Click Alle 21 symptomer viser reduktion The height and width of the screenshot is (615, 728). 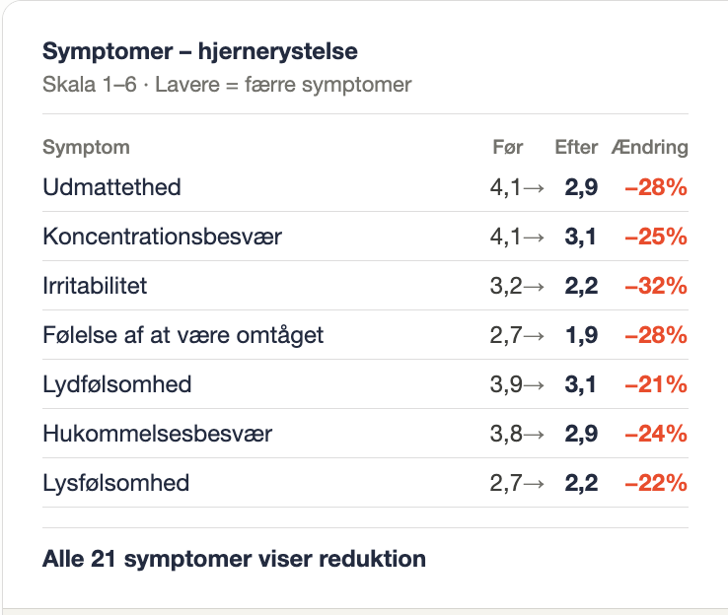pos(234,560)
